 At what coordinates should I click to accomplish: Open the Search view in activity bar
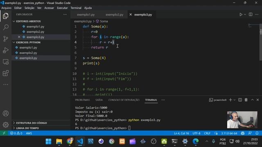click(x=6, y=27)
